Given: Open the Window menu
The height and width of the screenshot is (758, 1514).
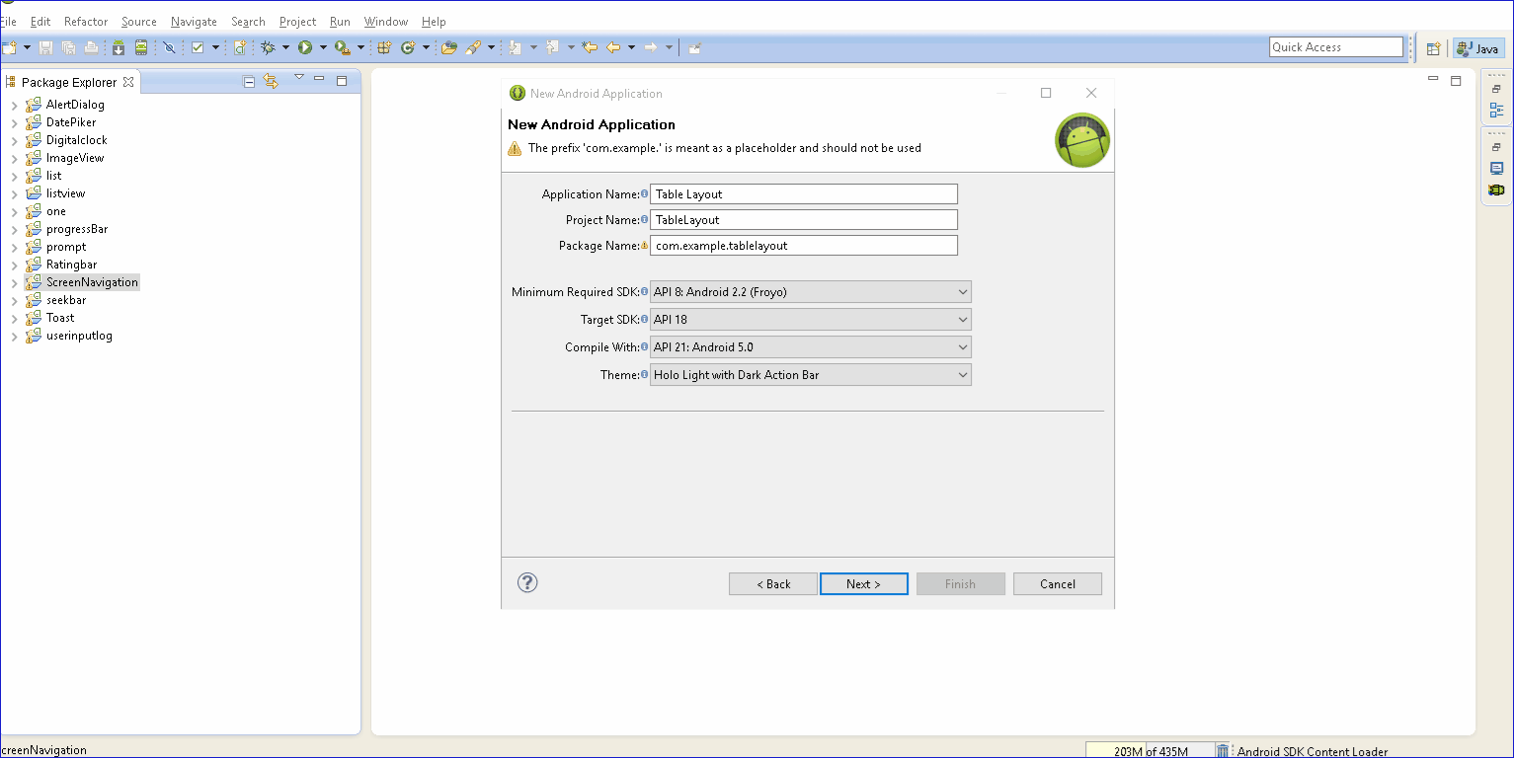Looking at the screenshot, I should [385, 22].
